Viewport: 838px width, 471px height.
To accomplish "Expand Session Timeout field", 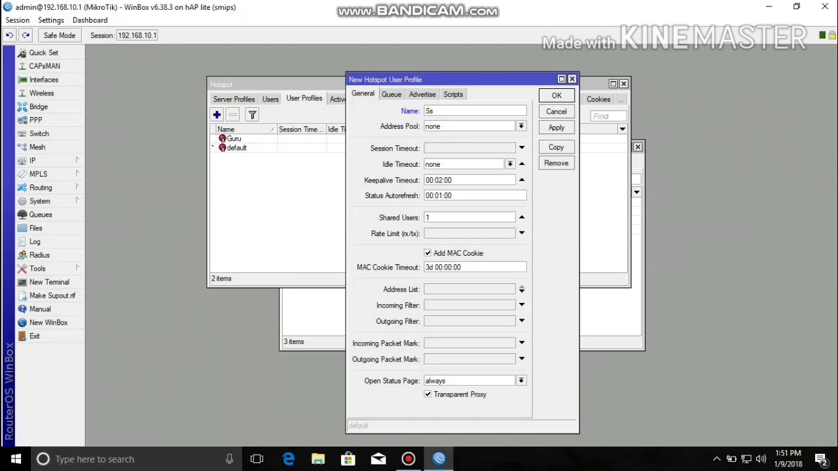I will [522, 148].
